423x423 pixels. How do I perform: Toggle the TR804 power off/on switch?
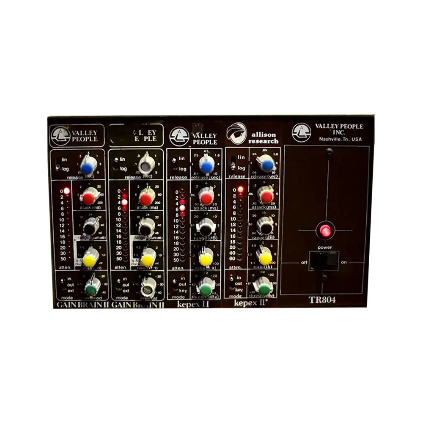coord(324,261)
